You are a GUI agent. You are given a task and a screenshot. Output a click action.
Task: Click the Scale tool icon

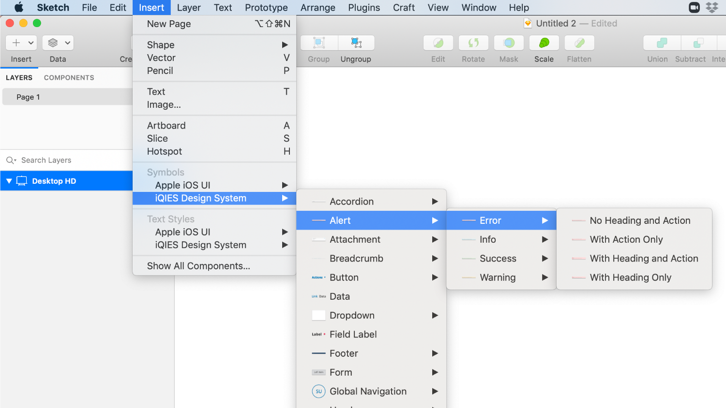pyautogui.click(x=544, y=43)
